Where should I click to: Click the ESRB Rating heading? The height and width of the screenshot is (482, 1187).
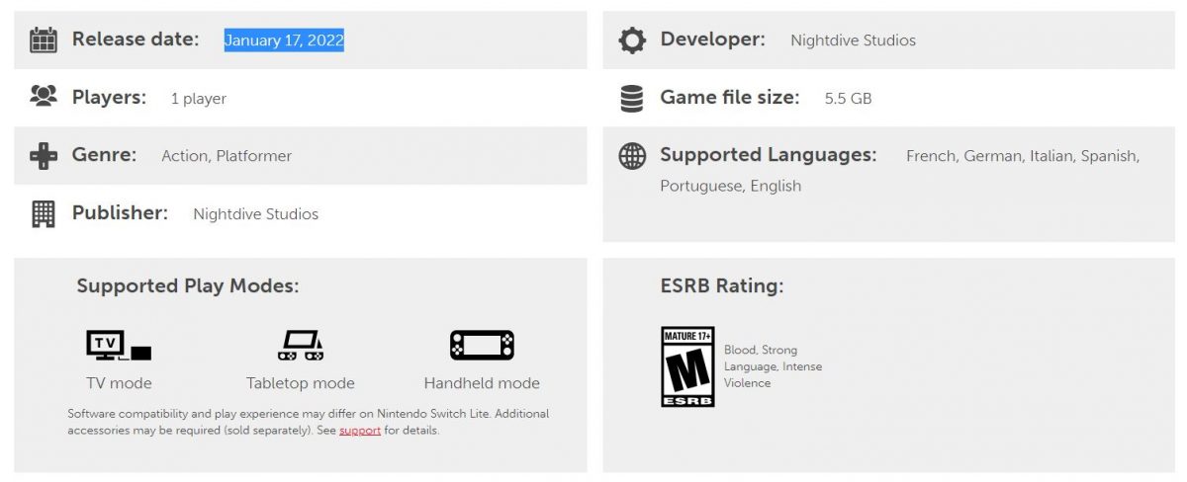tap(722, 286)
